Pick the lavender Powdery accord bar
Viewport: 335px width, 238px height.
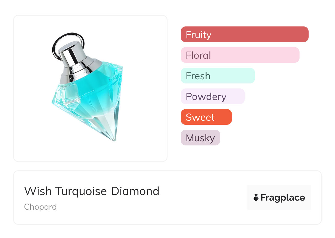[x=212, y=96]
